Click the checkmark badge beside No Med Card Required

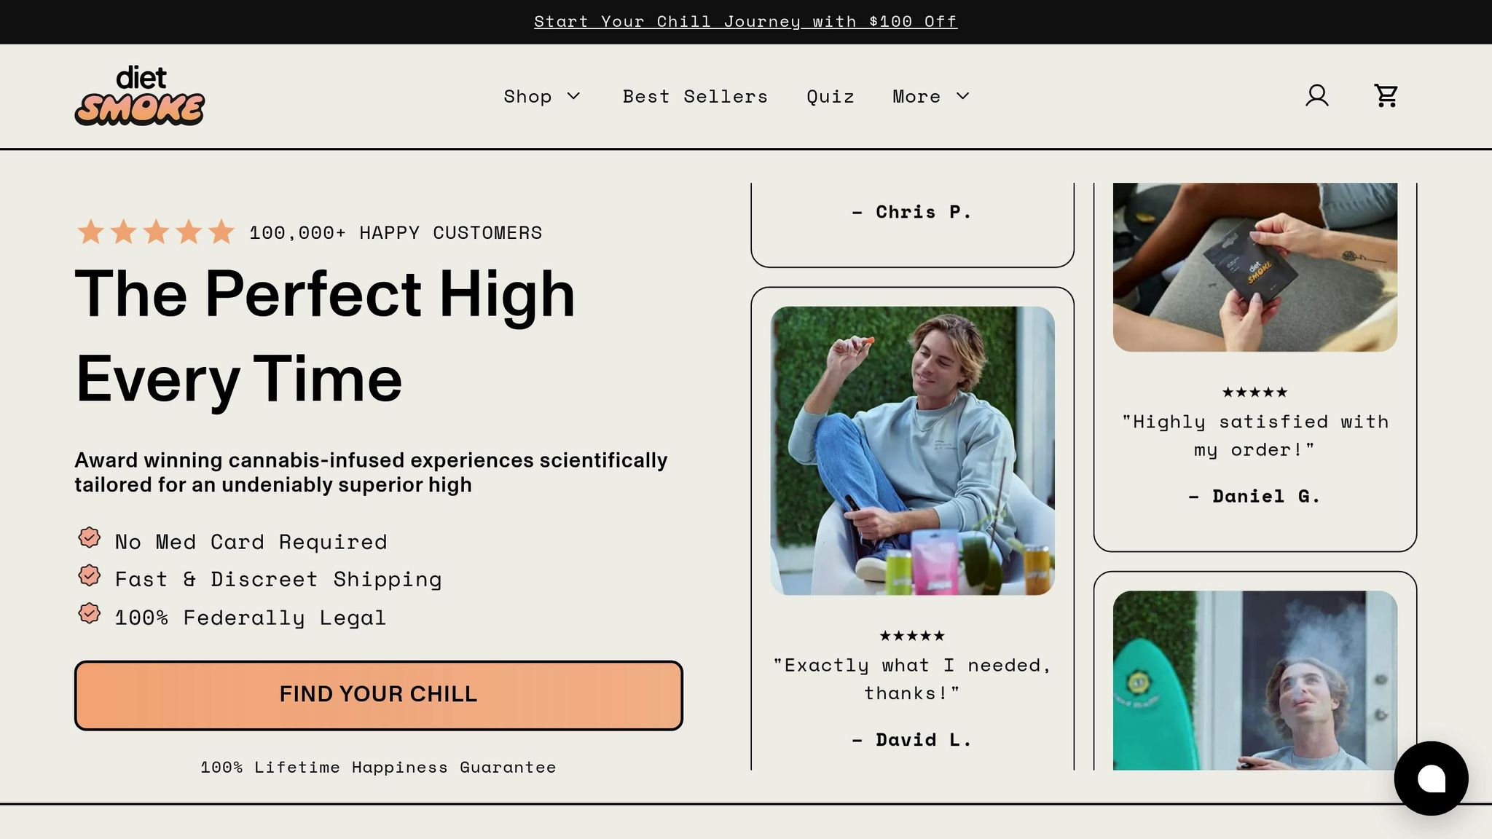[89, 538]
